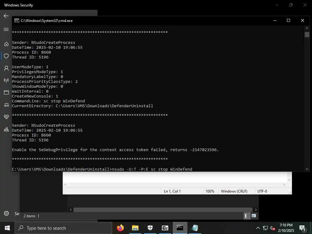Click File Explorer scroll left arrow
This screenshot has width=312, height=234.
[71, 210]
